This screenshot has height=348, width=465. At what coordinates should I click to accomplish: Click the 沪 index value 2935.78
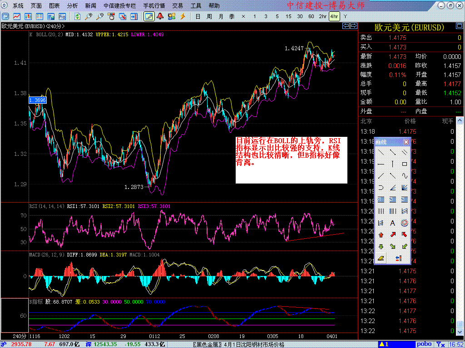pos(20,344)
